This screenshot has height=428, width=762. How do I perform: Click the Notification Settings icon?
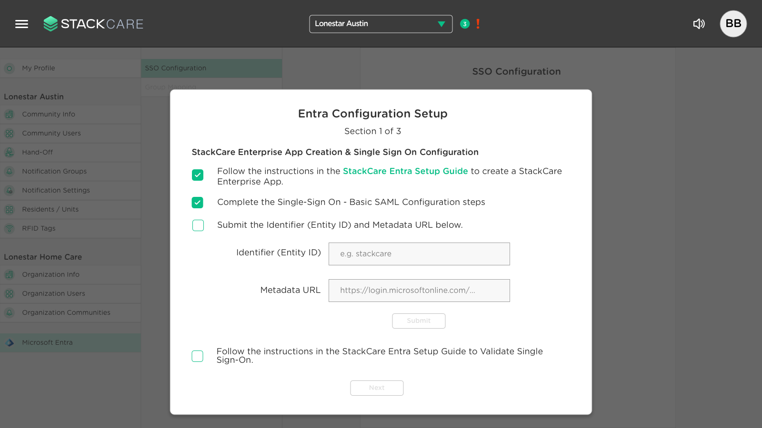click(x=10, y=191)
